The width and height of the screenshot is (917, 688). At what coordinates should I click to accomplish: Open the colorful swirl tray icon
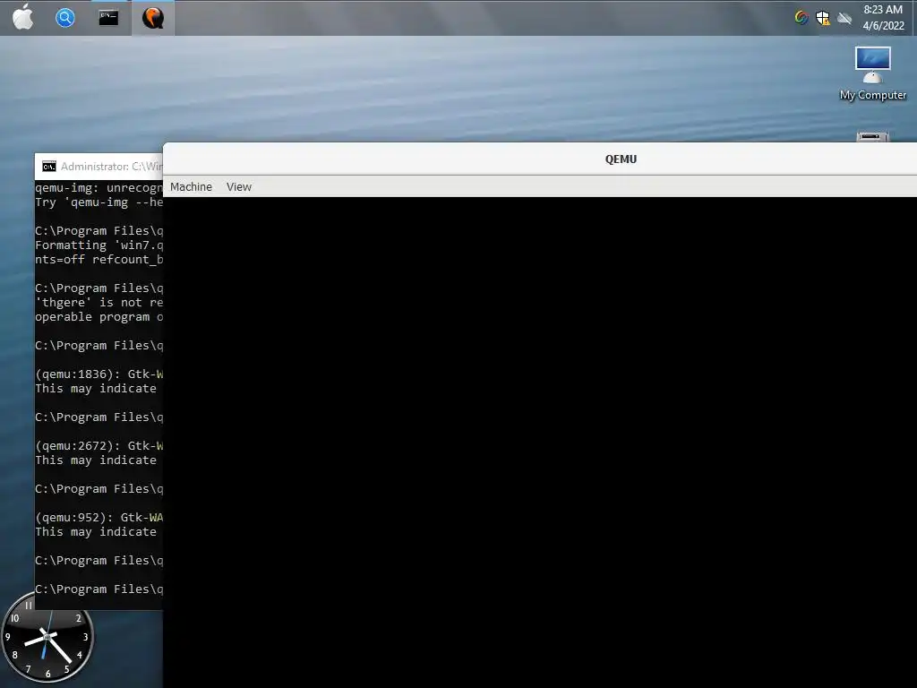click(x=801, y=18)
